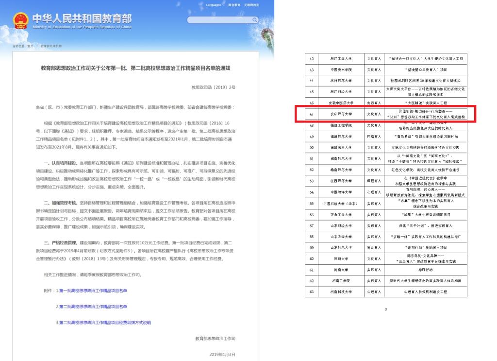Click the table cell 齐鲁工业大学
Screen dimensions: 497x361
341,215
